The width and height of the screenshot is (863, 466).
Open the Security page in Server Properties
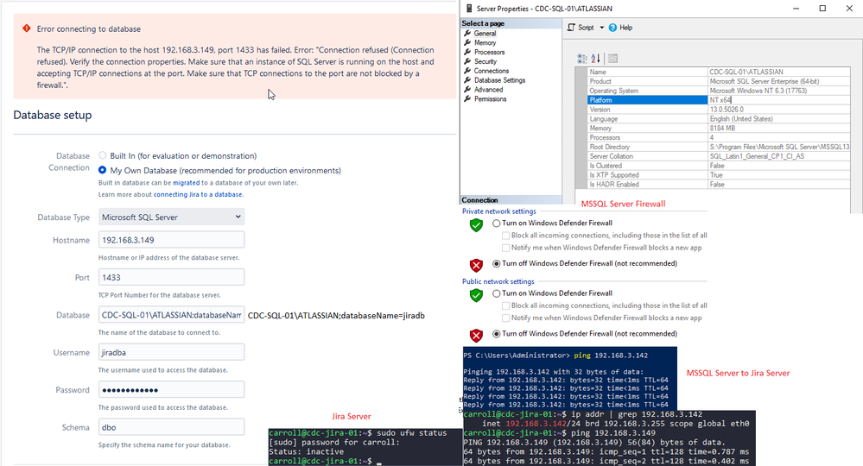tap(485, 61)
